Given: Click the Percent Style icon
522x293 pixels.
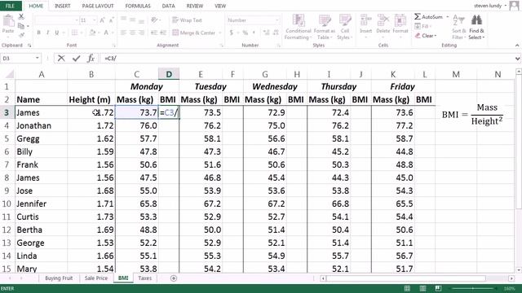Looking at the screenshot, I should coord(246,33).
